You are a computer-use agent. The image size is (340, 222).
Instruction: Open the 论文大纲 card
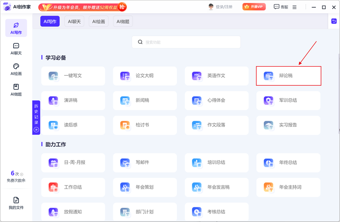(145, 76)
